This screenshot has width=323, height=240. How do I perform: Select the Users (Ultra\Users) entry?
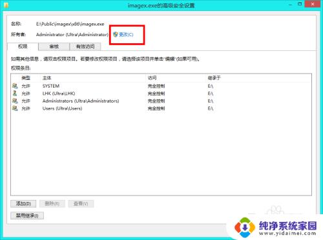pos(161,108)
